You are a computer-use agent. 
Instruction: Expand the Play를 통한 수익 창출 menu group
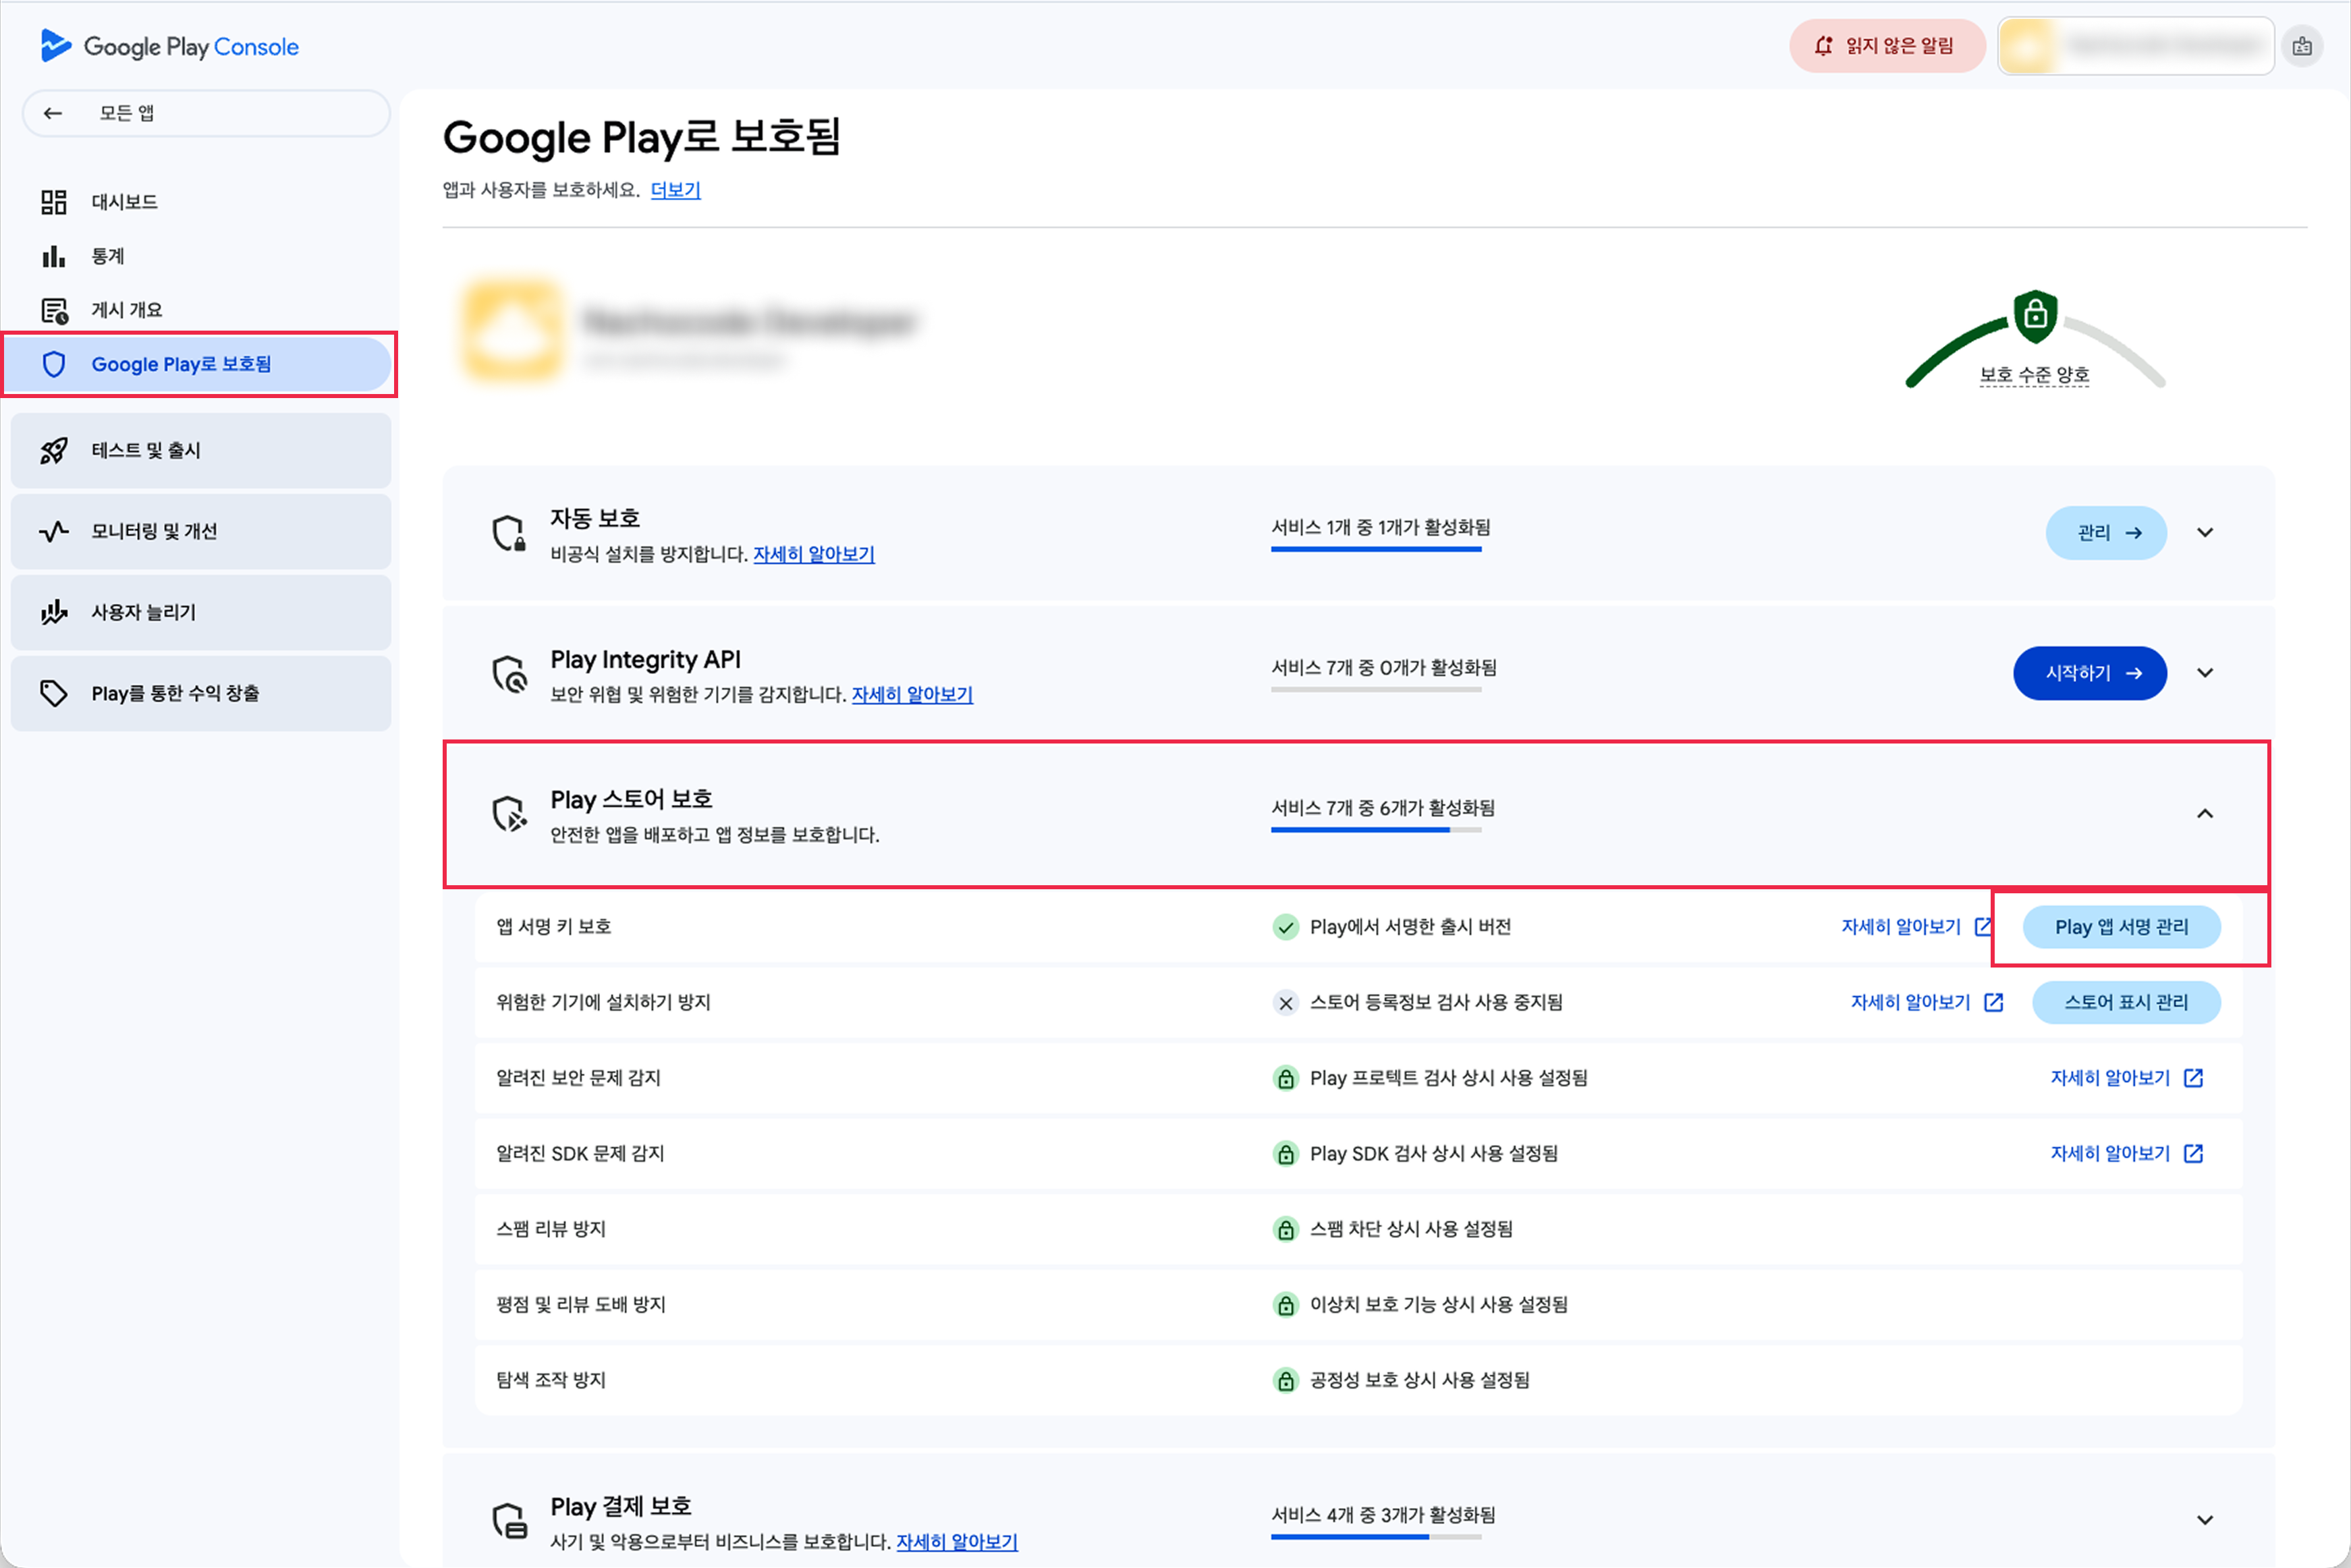[x=201, y=693]
